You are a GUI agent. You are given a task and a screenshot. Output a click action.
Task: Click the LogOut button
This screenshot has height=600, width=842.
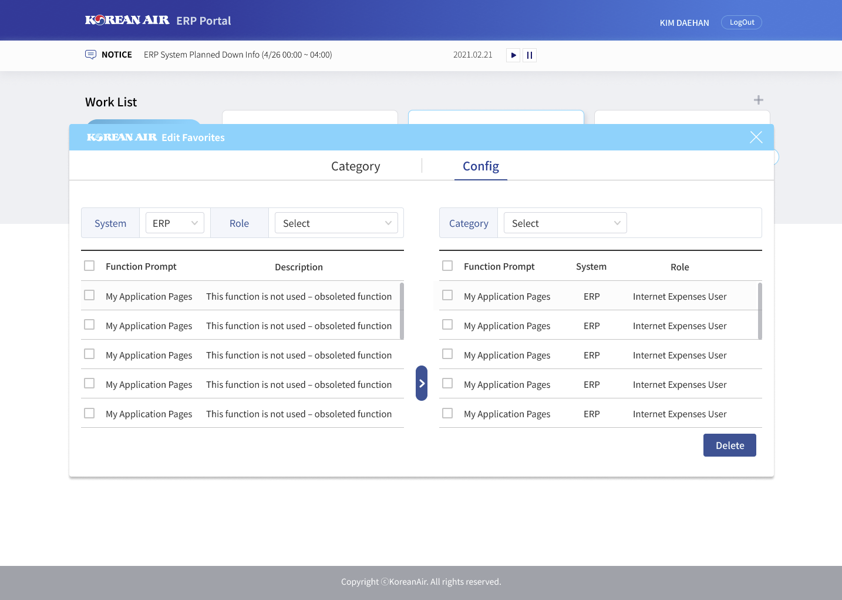741,22
